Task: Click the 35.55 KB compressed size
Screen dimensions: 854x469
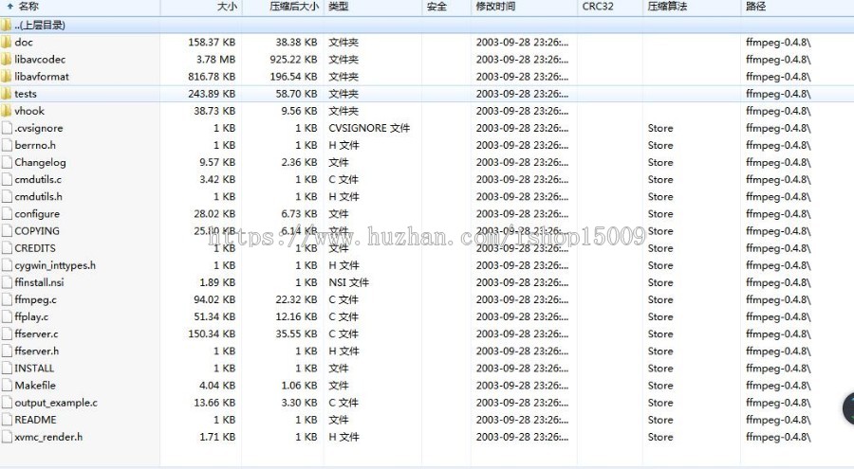Action: pyautogui.click(x=296, y=334)
